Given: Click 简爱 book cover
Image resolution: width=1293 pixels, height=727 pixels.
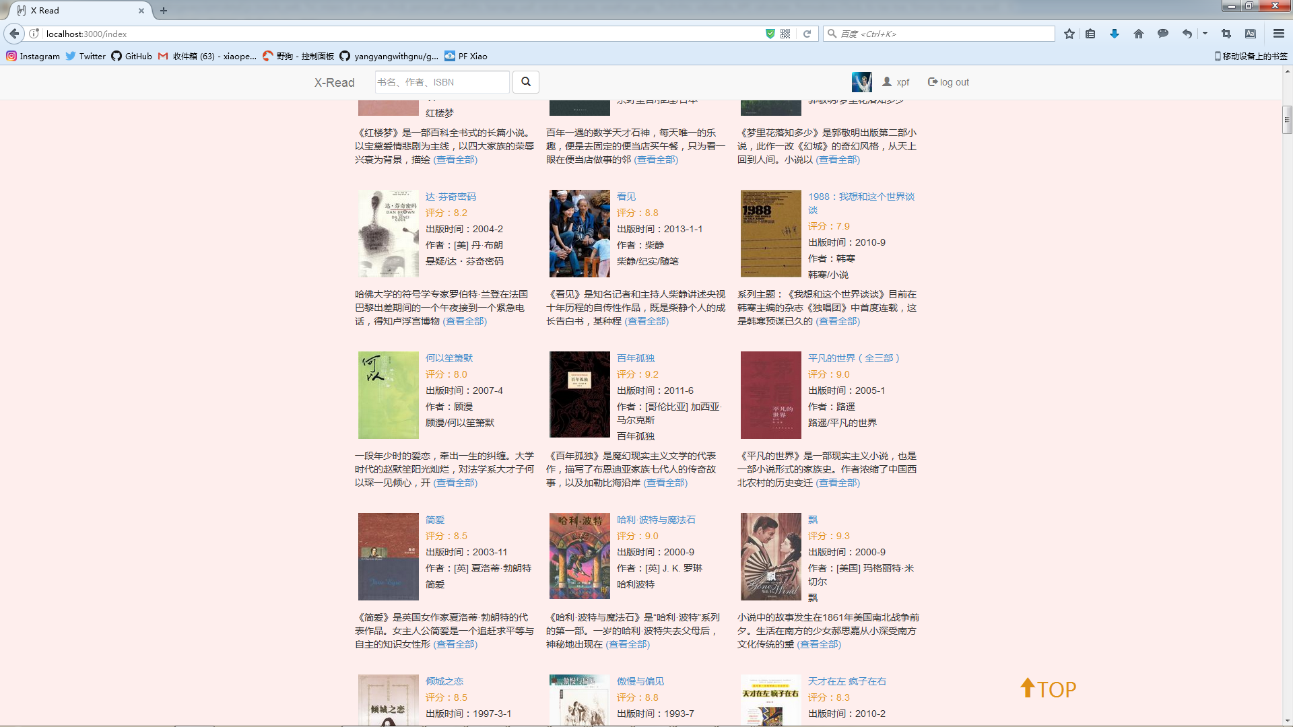Looking at the screenshot, I should 389,557.
